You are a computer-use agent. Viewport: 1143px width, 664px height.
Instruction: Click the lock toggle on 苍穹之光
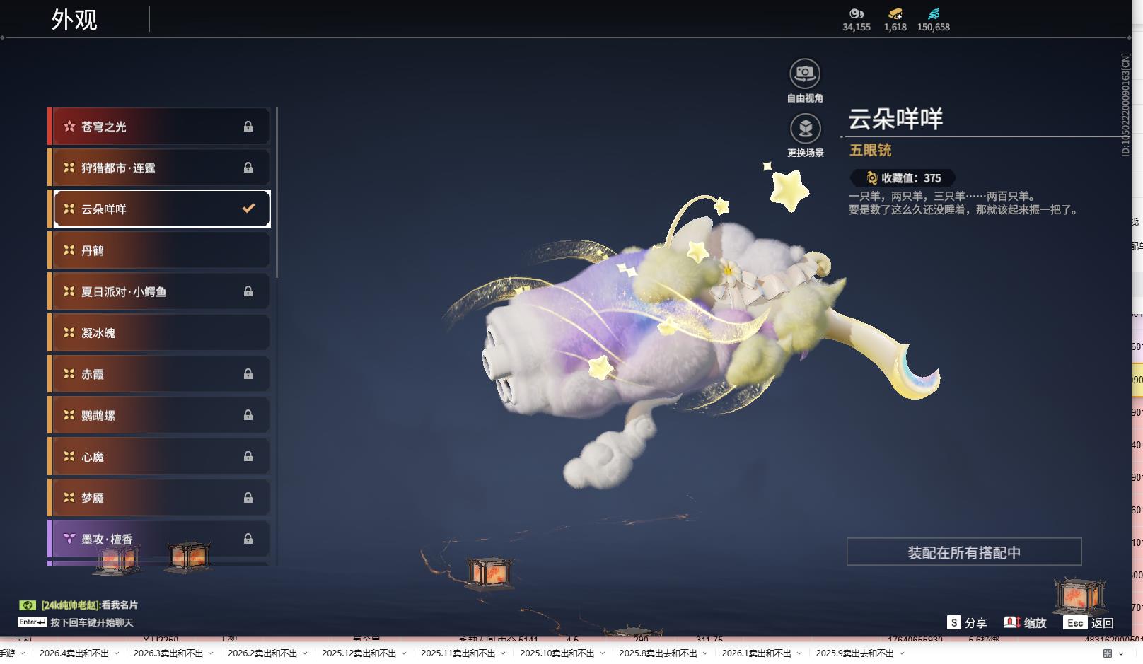[x=248, y=126]
